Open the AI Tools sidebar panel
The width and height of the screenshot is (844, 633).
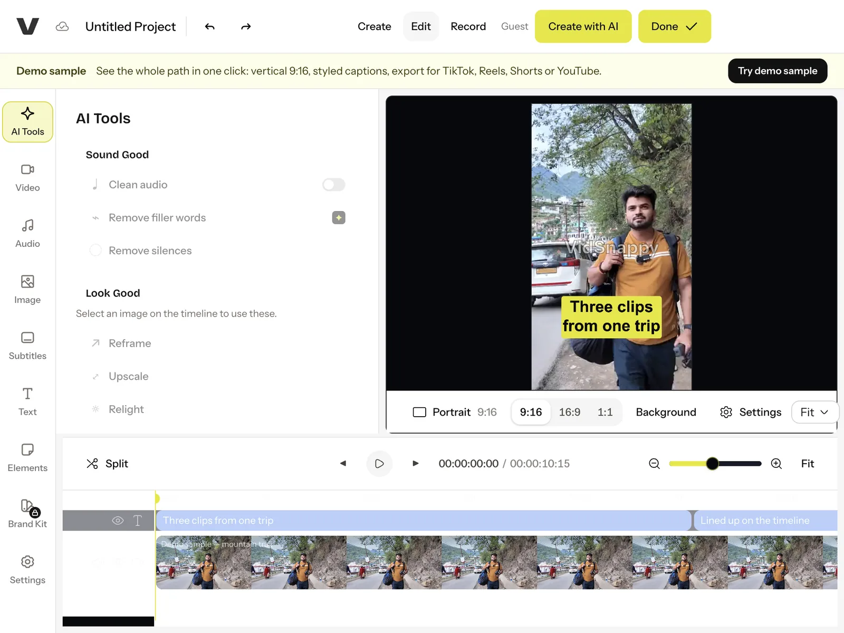click(x=27, y=122)
